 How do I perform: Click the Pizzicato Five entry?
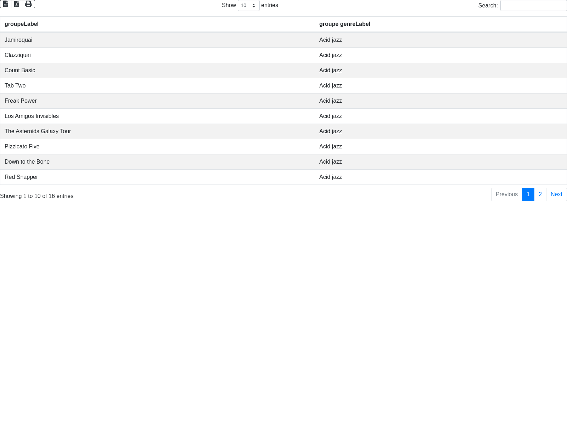22,147
